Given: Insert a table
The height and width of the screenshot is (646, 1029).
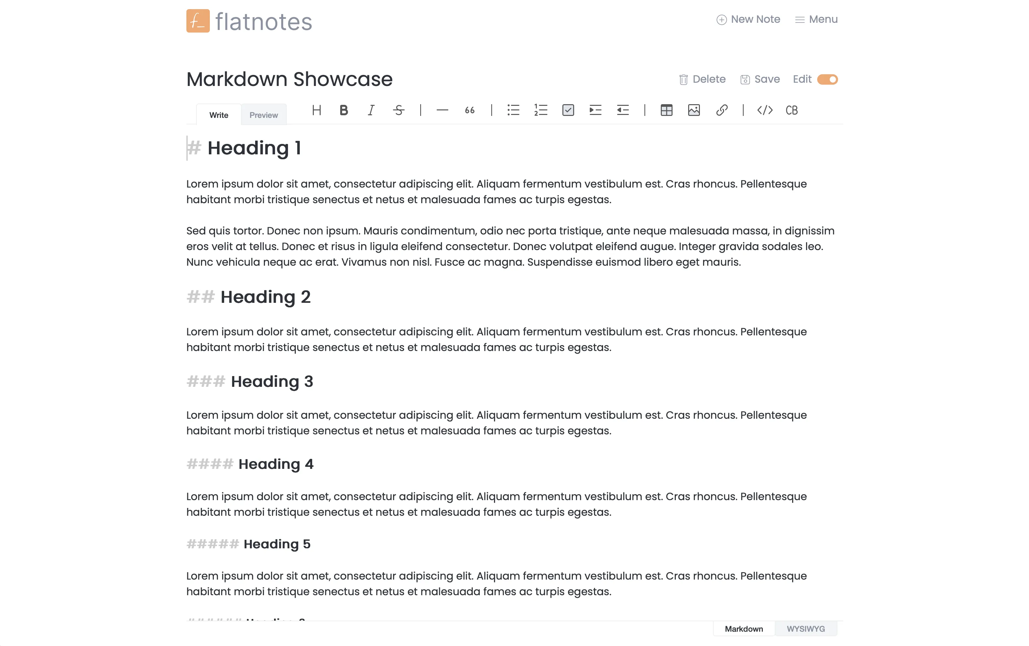Looking at the screenshot, I should (666, 110).
